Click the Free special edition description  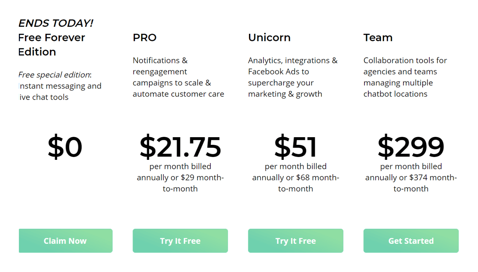[60, 86]
